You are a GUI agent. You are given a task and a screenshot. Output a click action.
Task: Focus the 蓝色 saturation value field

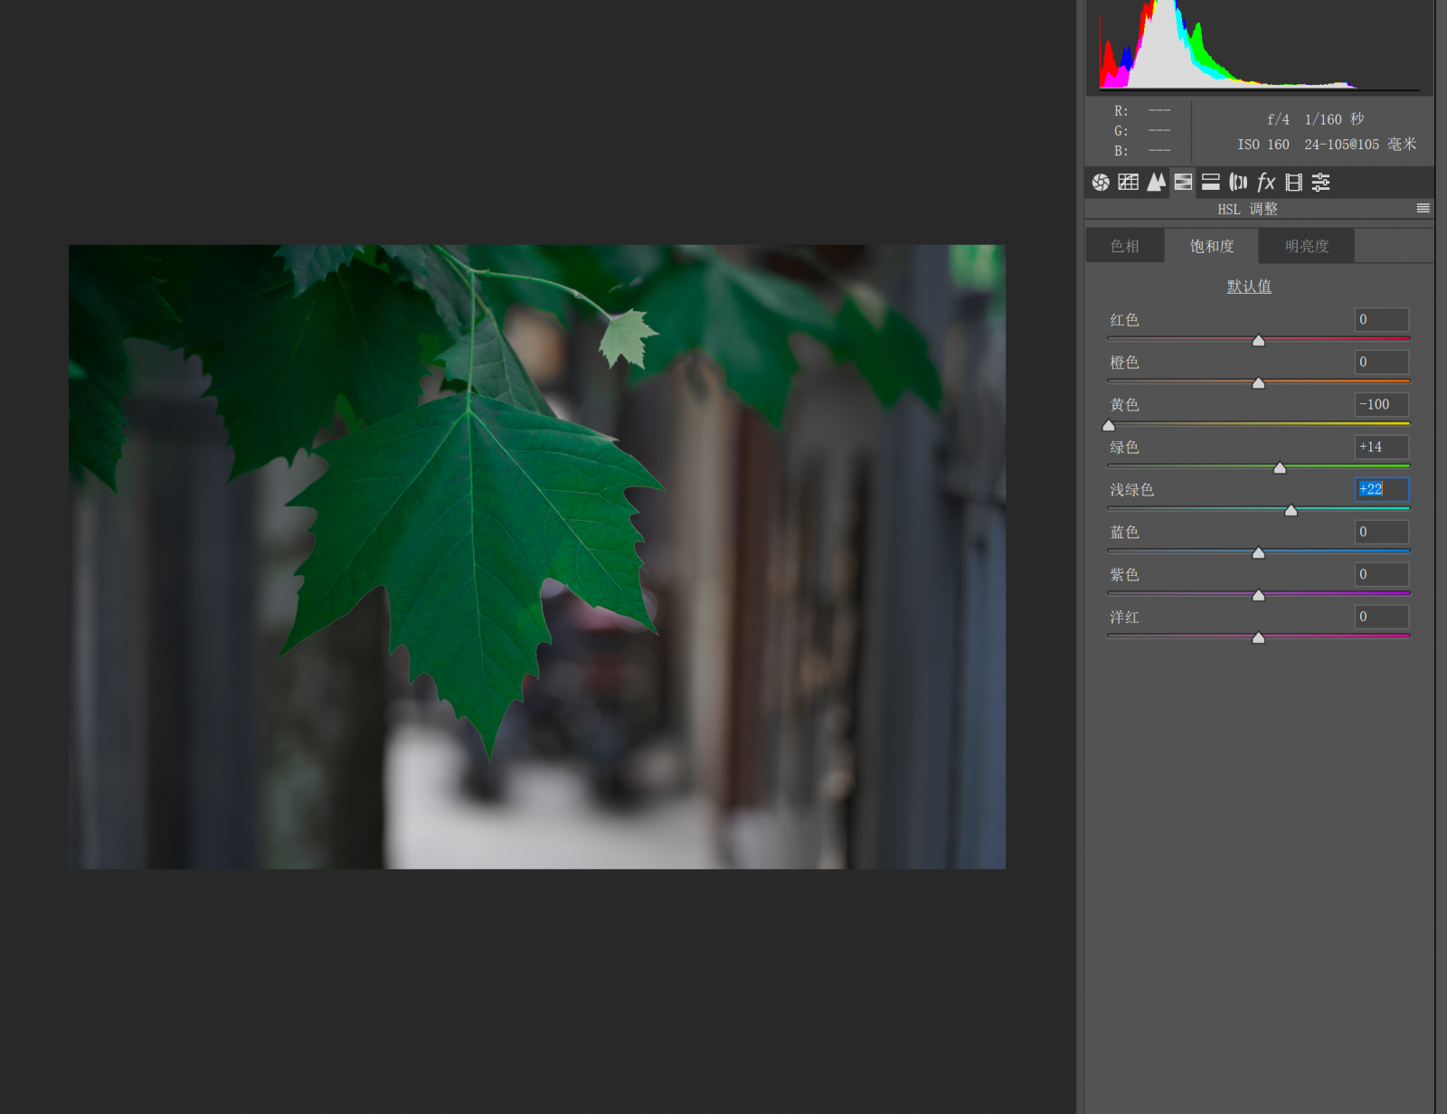click(x=1381, y=532)
